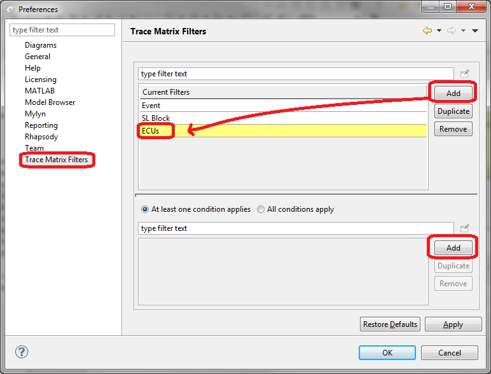Select Trace Matrix Filters in the tree
This screenshot has height=374, width=491.
[x=57, y=160]
